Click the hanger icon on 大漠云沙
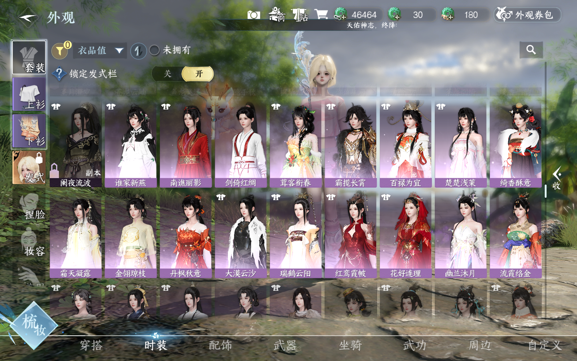This screenshot has width=577, height=361. click(x=221, y=197)
